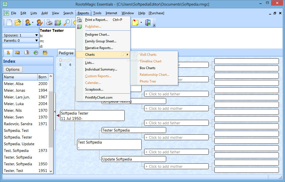
Task: Click the Options button in Index
Action: pos(13,69)
